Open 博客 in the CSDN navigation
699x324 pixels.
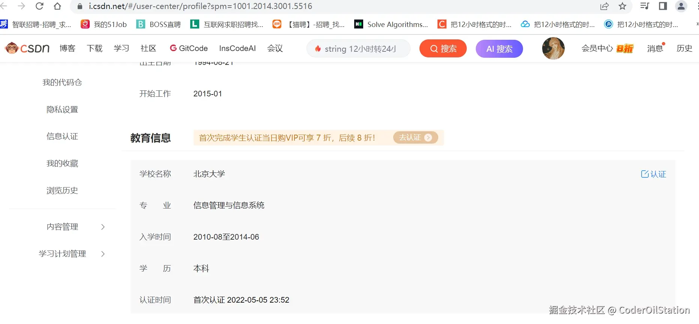(x=68, y=48)
